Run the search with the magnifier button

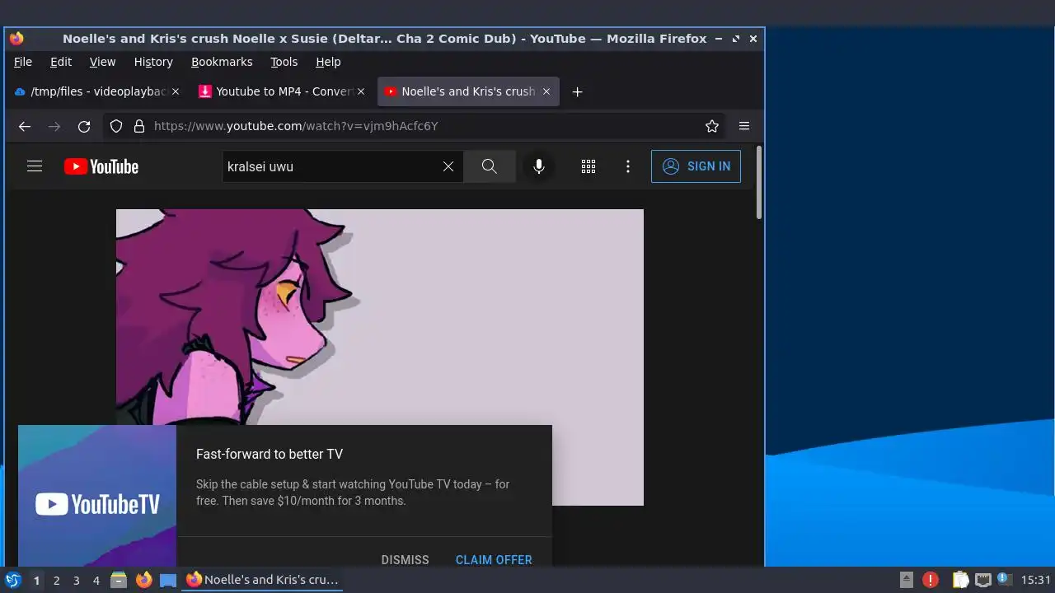coord(489,166)
